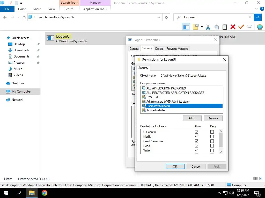265x198 pixels.
Task: Paste using the clipboard toolbar icon
Action: 225,27
